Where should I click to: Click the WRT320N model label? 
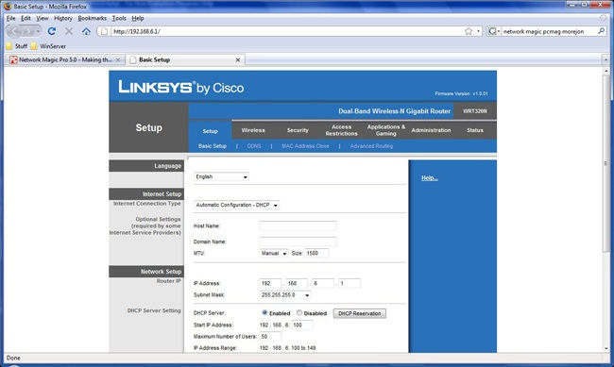[x=474, y=111]
